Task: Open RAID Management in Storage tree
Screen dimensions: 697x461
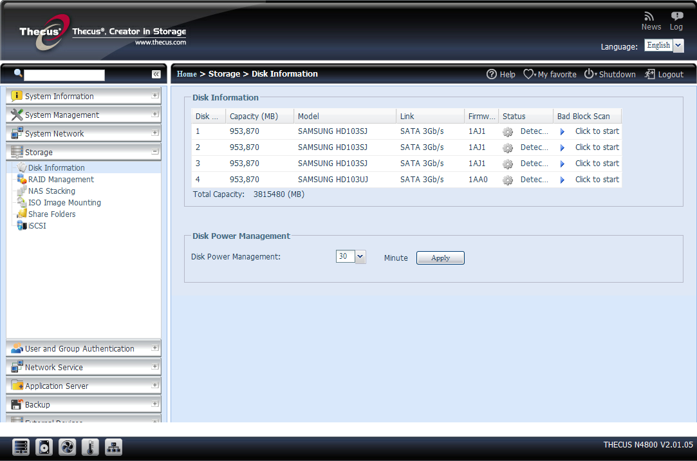Action: pyautogui.click(x=61, y=179)
